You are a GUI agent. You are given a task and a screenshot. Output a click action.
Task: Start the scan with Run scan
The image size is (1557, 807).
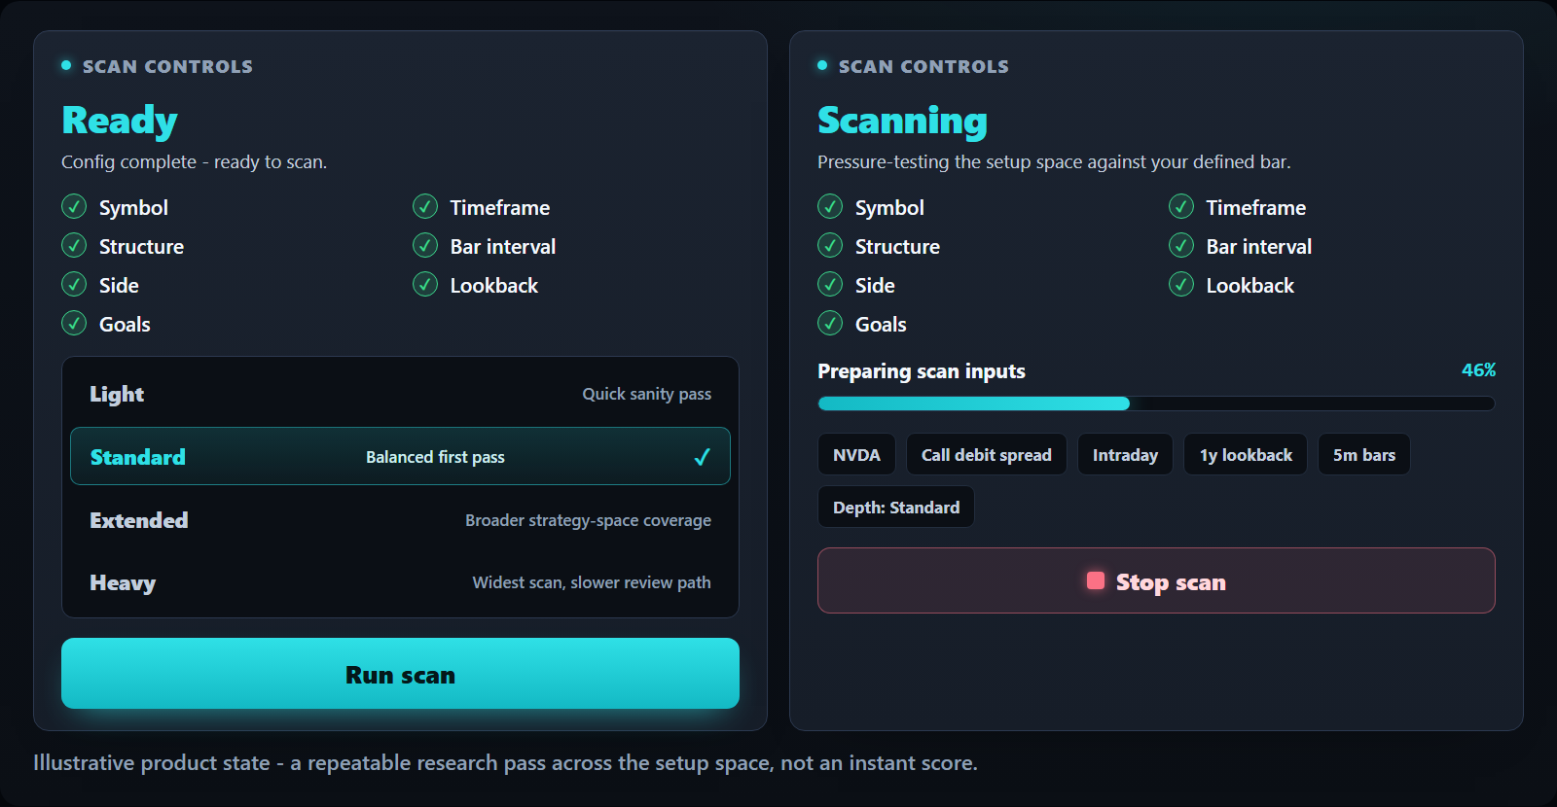pyautogui.click(x=400, y=674)
